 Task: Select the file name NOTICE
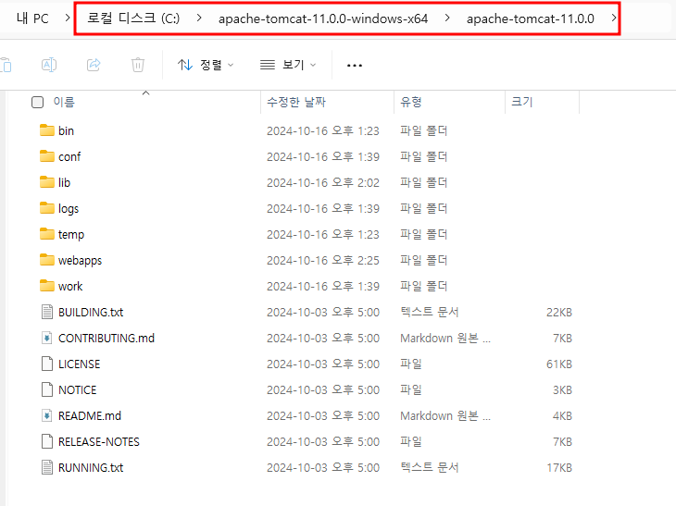click(78, 389)
